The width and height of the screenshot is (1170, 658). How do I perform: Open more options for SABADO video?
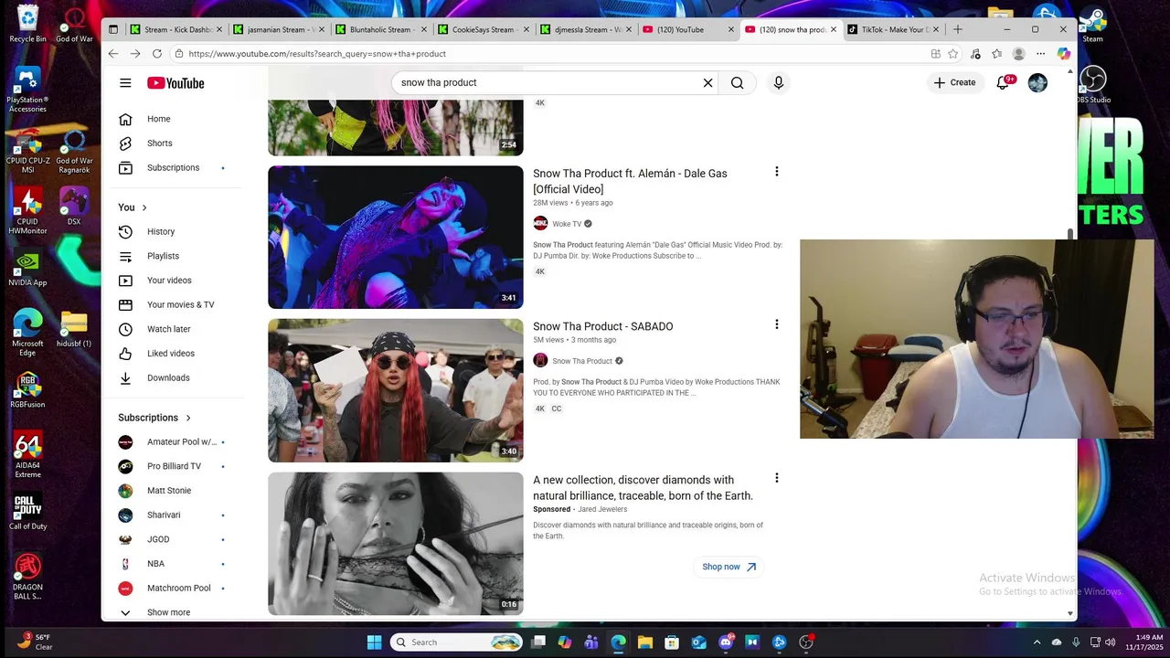[777, 324]
